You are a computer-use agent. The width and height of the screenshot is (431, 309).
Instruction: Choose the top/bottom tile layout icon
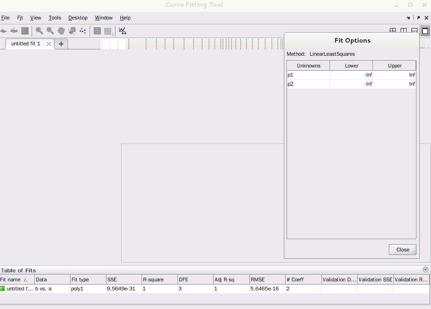pos(415,30)
